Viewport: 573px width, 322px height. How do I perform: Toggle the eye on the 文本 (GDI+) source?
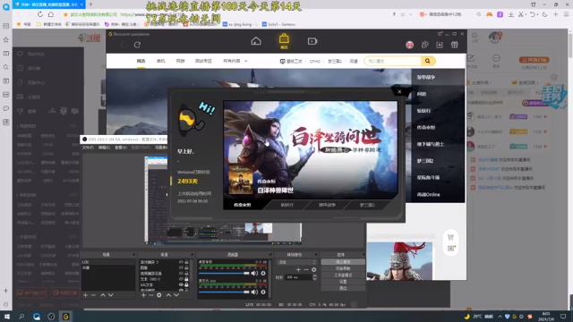click(x=181, y=279)
